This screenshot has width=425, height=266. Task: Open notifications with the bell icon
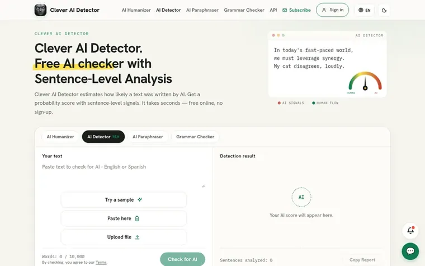(x=410, y=231)
